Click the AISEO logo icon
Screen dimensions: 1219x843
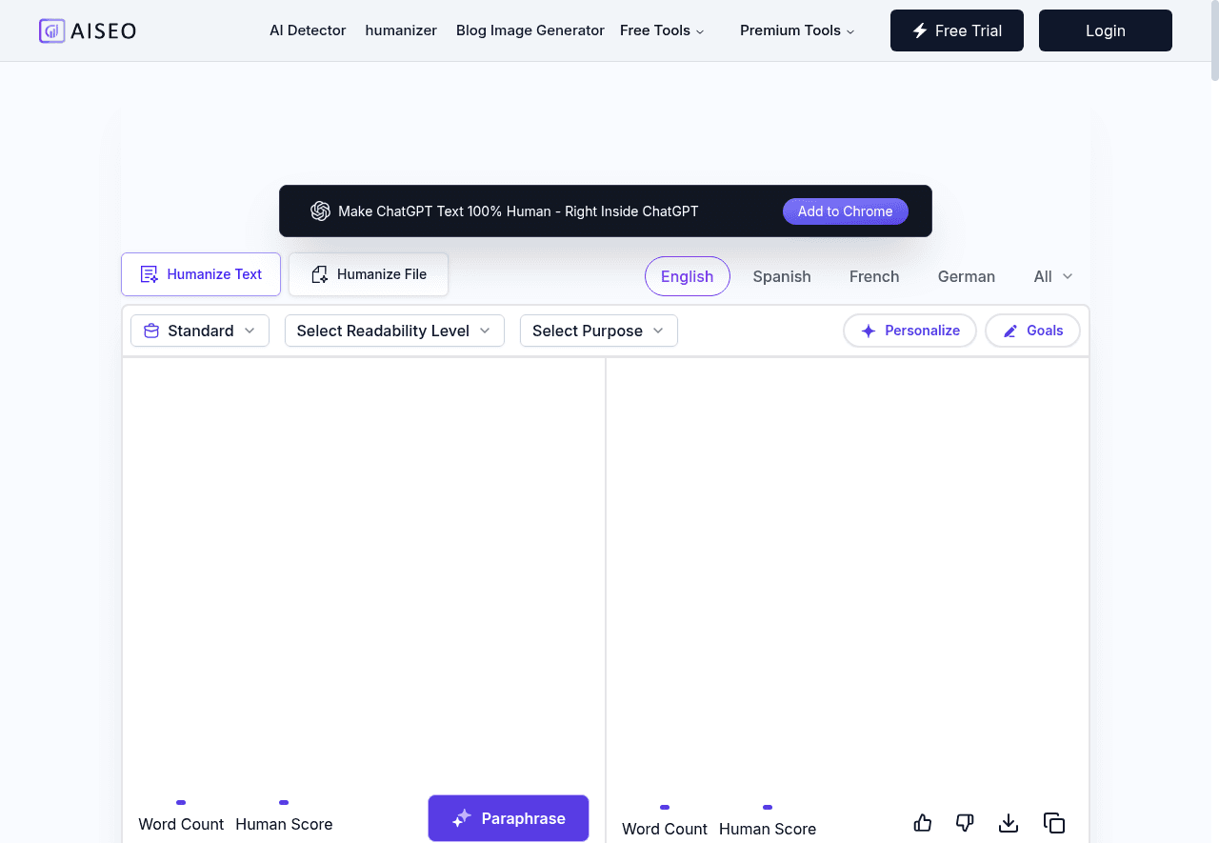[x=50, y=30]
